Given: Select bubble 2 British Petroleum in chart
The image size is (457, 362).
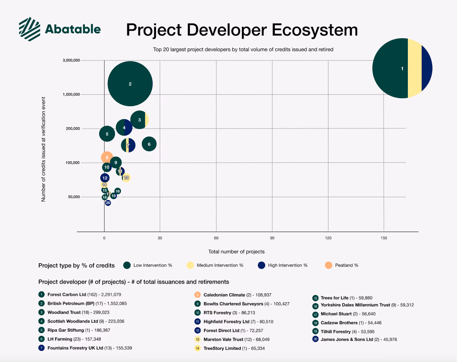Looking at the screenshot, I should point(130,84).
